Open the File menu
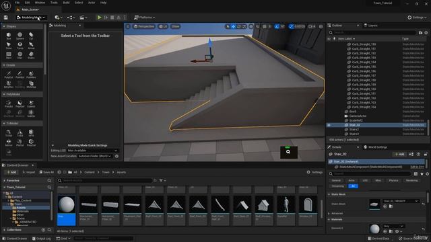The image size is (431, 242). point(17,3)
